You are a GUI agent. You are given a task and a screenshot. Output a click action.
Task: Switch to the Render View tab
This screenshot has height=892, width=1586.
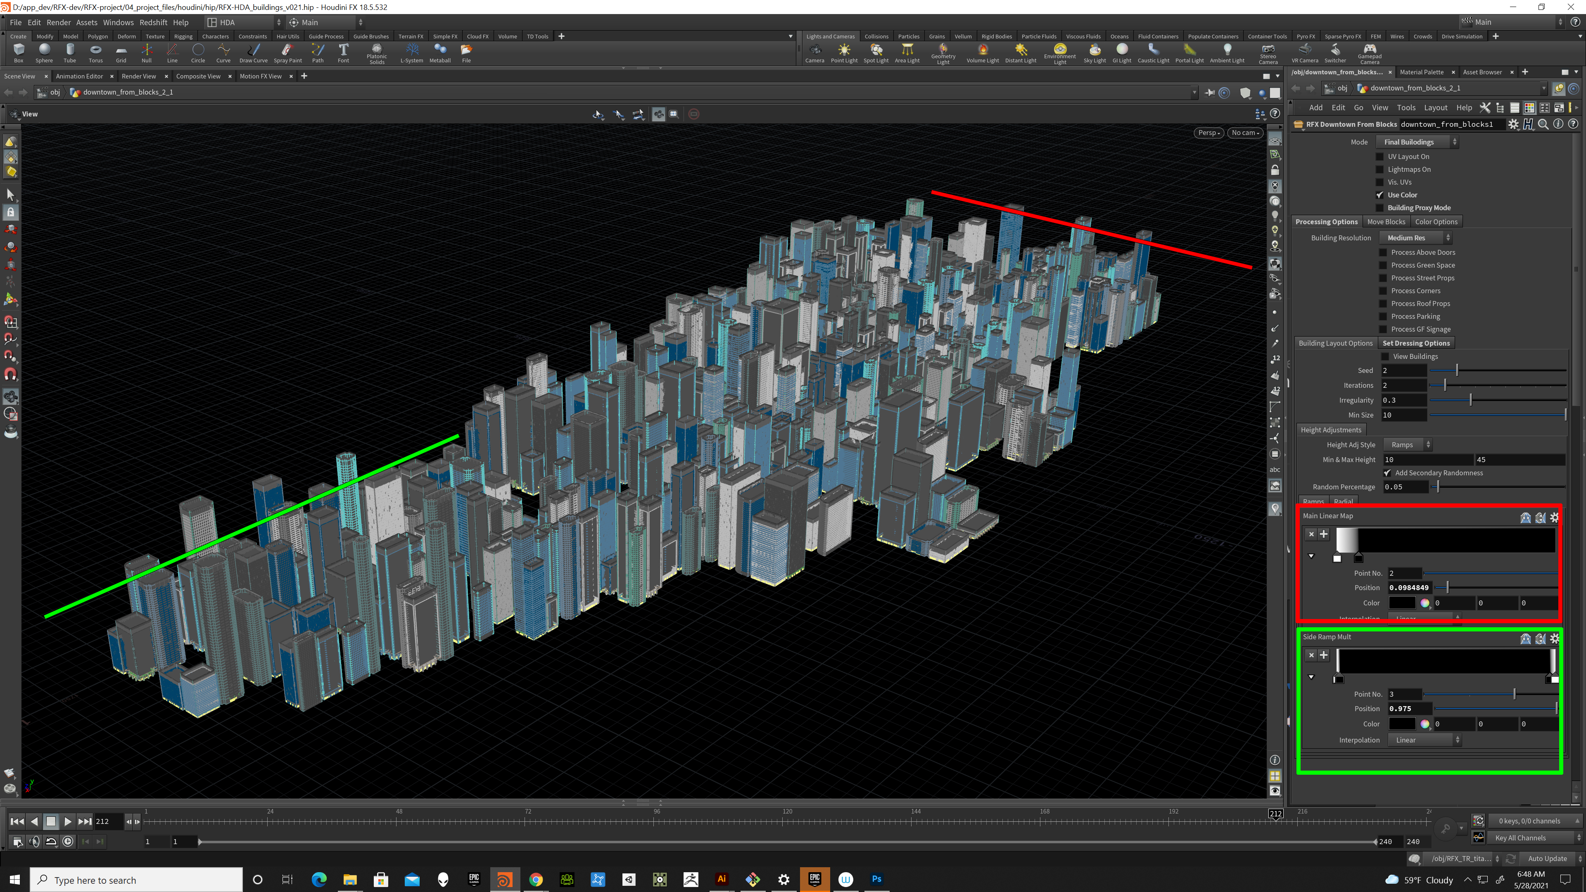[x=138, y=76]
